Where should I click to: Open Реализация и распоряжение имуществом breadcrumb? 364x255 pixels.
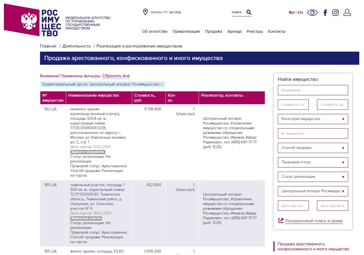coord(140,46)
